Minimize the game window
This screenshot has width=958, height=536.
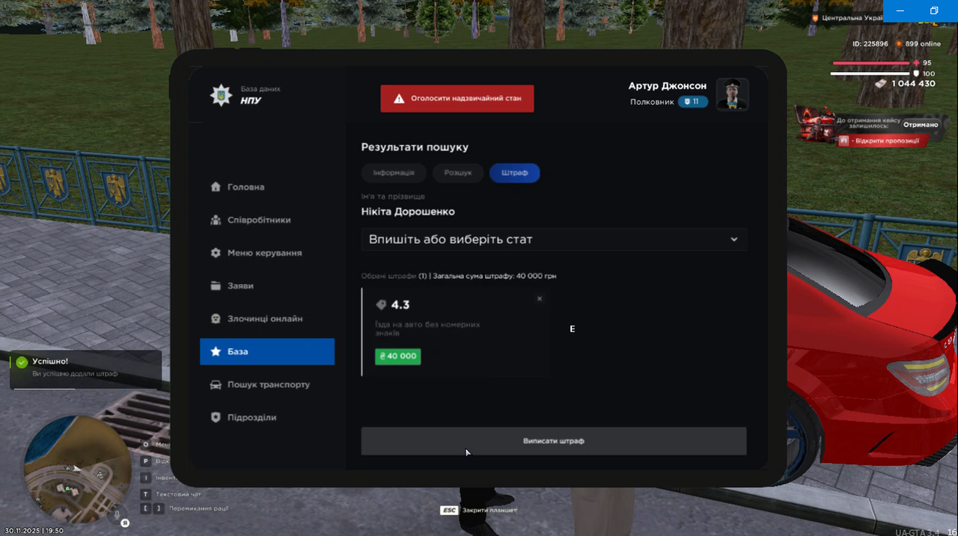coord(902,10)
